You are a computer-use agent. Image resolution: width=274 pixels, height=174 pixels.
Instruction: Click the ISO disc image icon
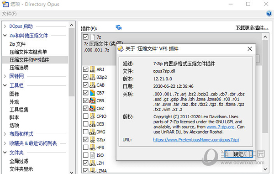point(92,155)
